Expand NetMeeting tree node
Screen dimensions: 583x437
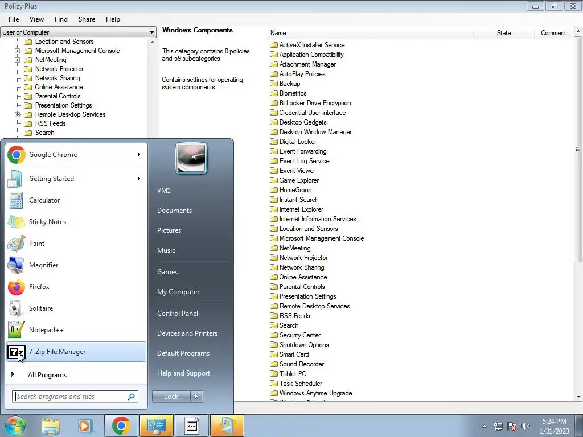pyautogui.click(x=17, y=60)
